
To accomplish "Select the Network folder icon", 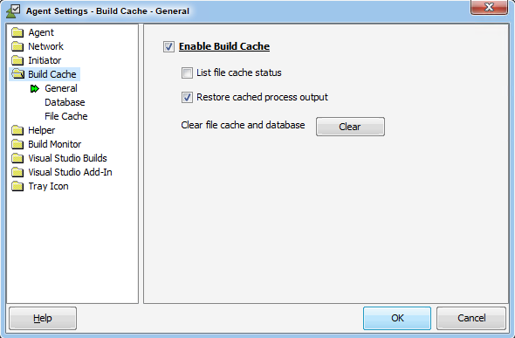I will click(17, 46).
